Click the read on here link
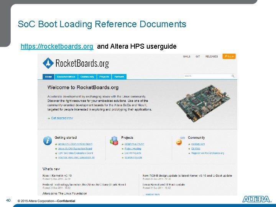The width and height of the screenshot is (276, 207). pyautogui.click(x=153, y=194)
